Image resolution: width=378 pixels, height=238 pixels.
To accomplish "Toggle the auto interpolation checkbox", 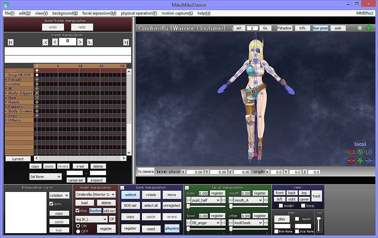I will pos(51,204).
